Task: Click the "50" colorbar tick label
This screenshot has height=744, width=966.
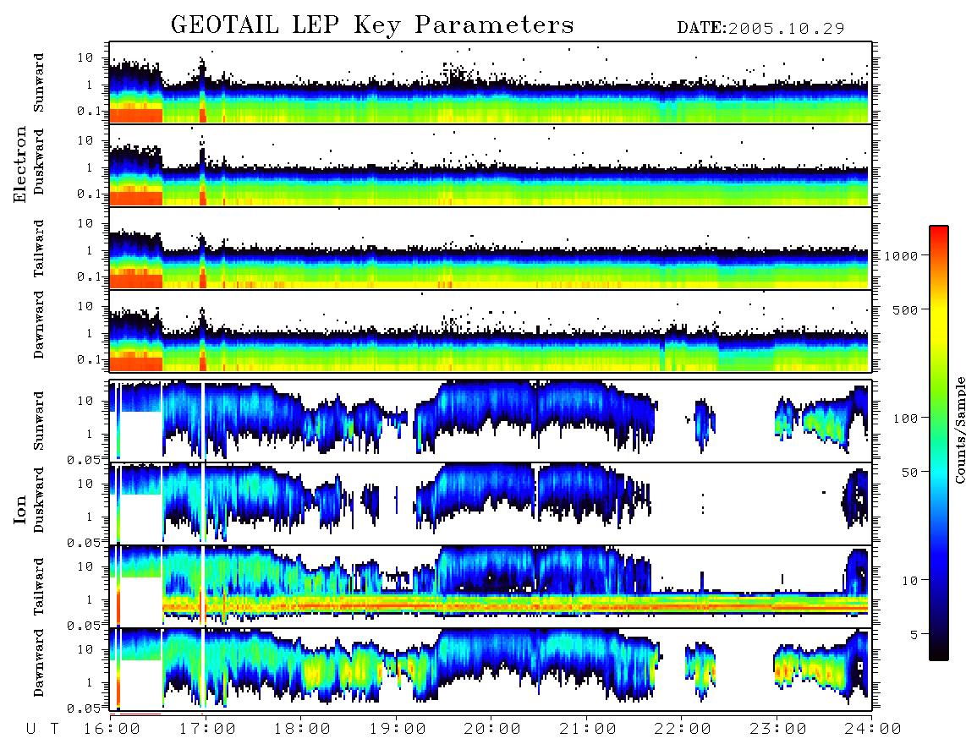Action: (909, 473)
